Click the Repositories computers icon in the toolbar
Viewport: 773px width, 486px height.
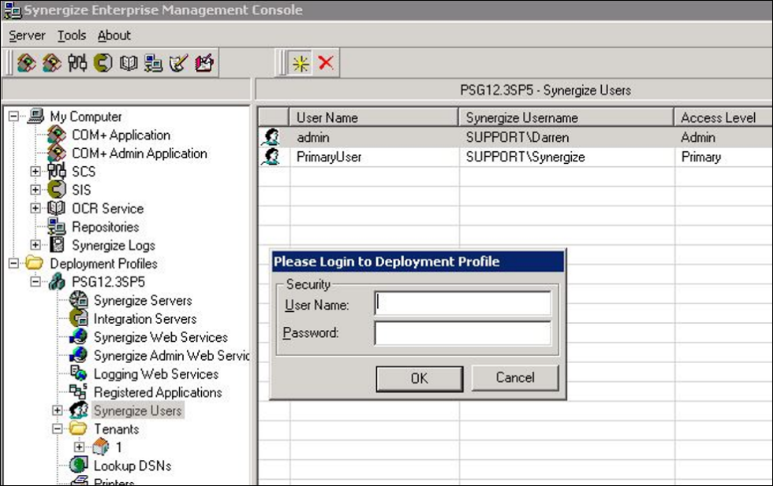(x=153, y=63)
